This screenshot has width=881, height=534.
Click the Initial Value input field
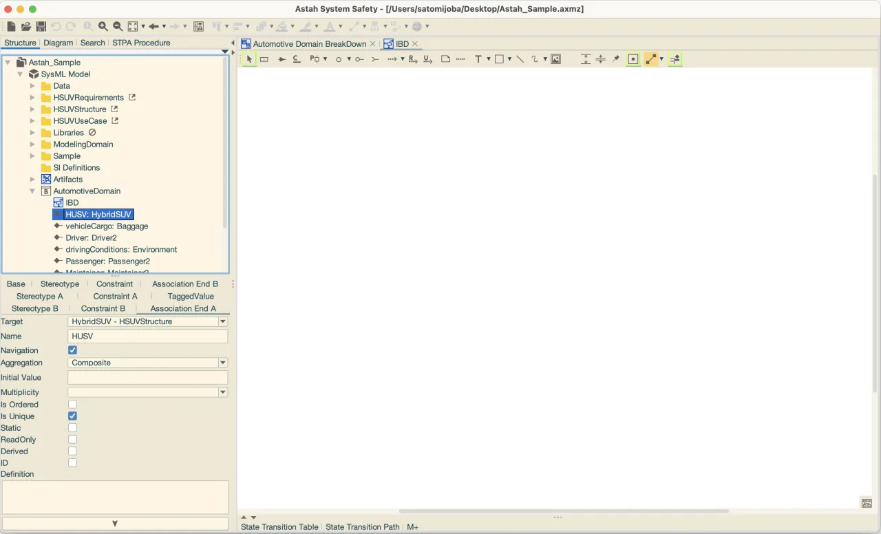pos(148,378)
